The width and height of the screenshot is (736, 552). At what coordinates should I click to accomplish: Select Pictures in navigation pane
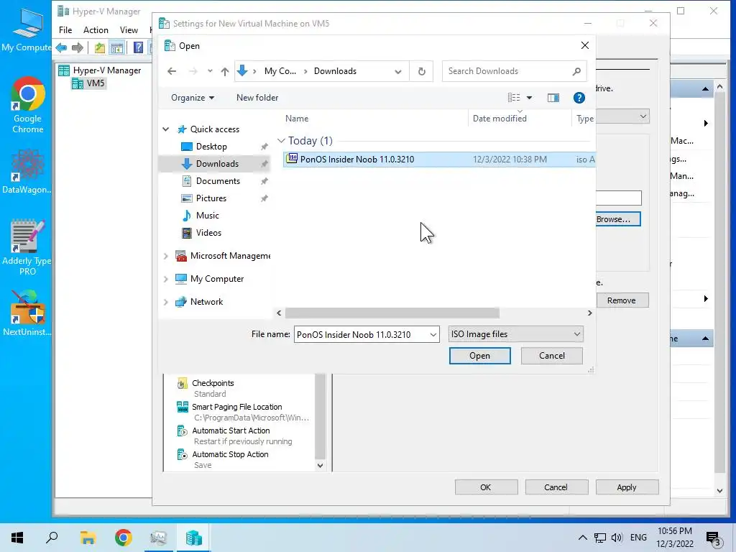(x=211, y=198)
